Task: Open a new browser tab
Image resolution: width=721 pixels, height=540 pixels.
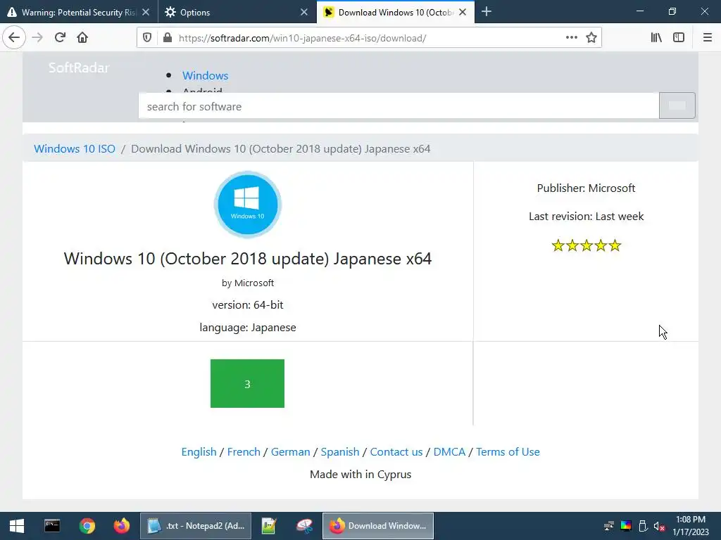Action: coord(487,12)
